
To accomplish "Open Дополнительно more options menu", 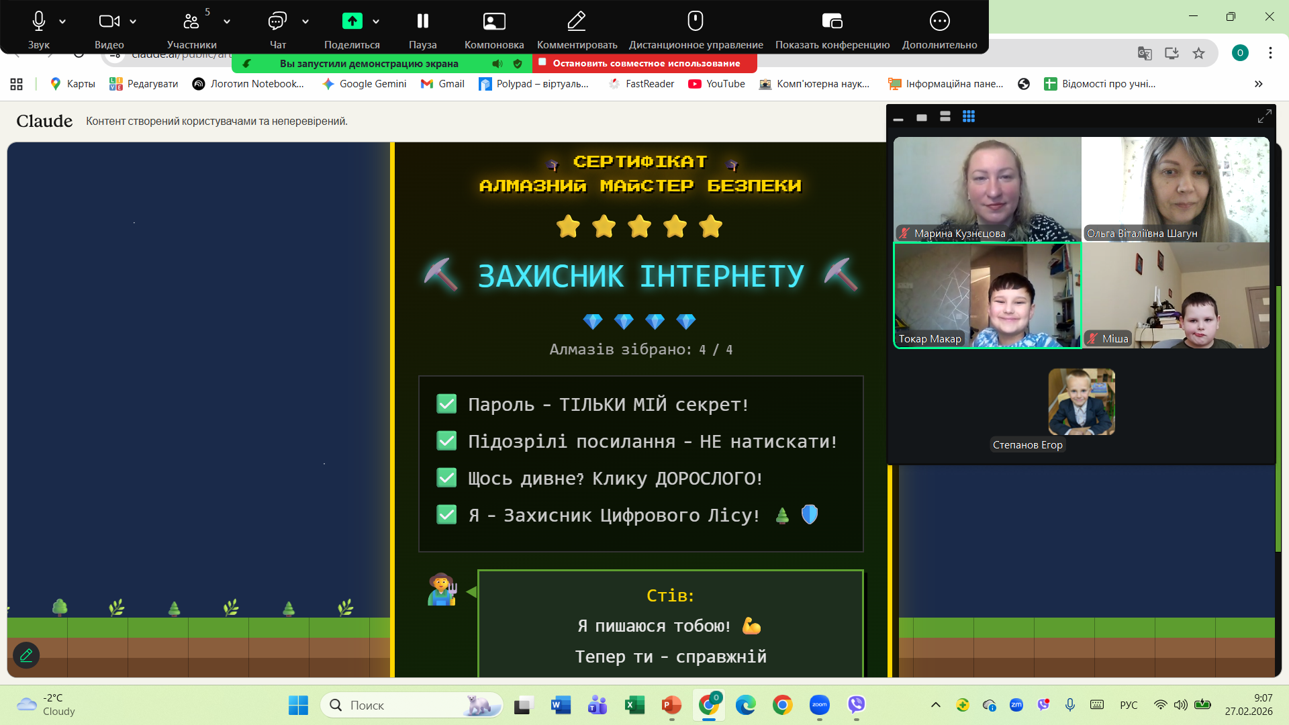I will pos(939,21).
